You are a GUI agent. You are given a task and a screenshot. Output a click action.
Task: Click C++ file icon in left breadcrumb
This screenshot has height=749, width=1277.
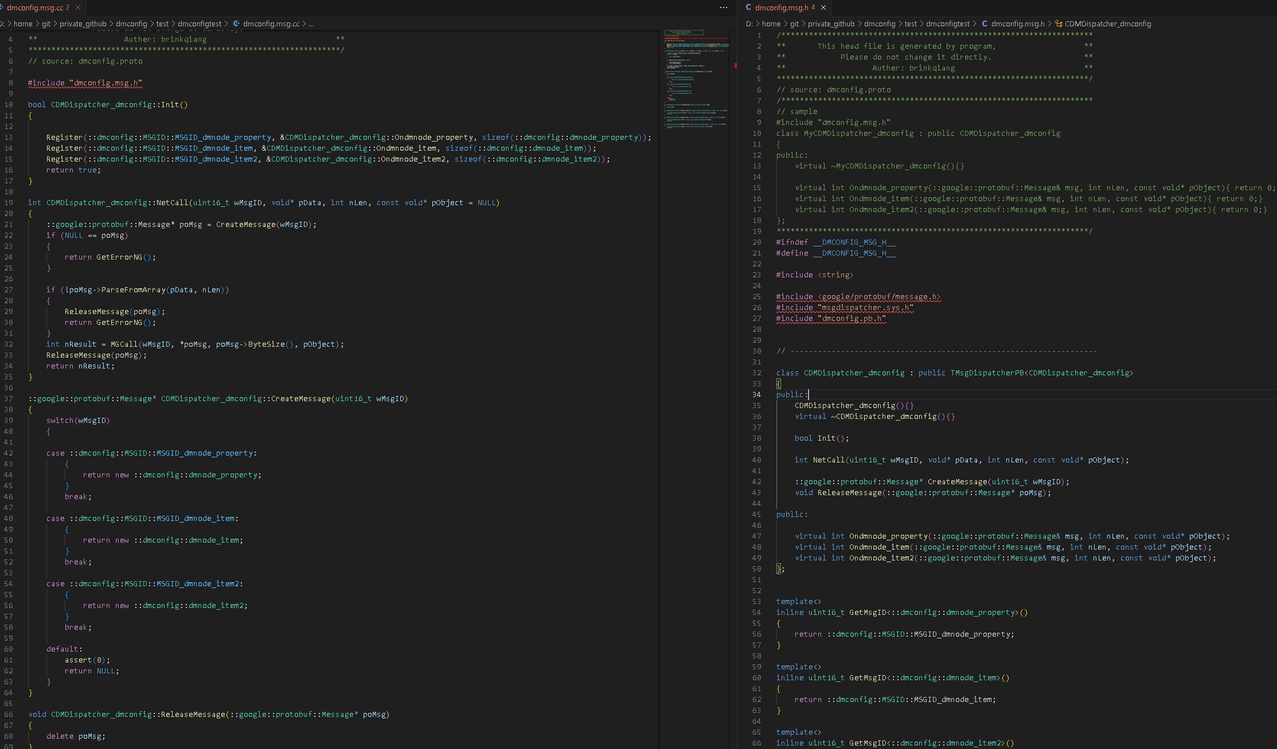pos(236,24)
